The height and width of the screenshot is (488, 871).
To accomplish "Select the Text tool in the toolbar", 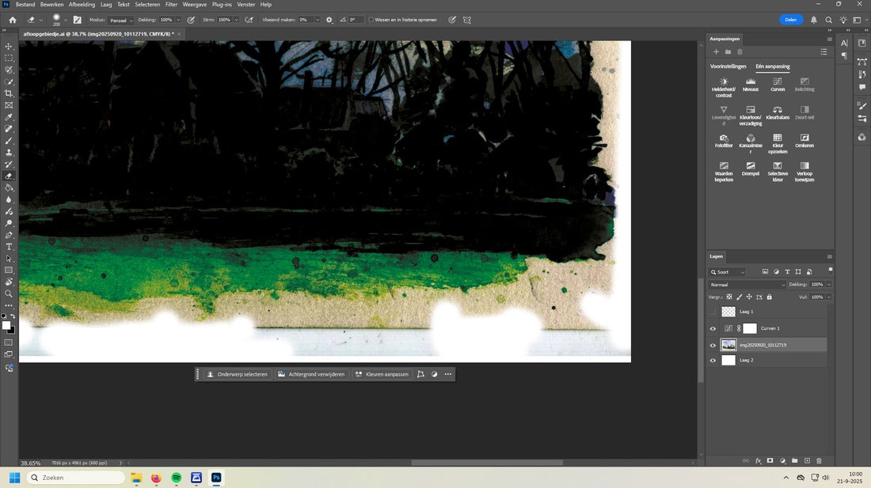I will click(9, 247).
